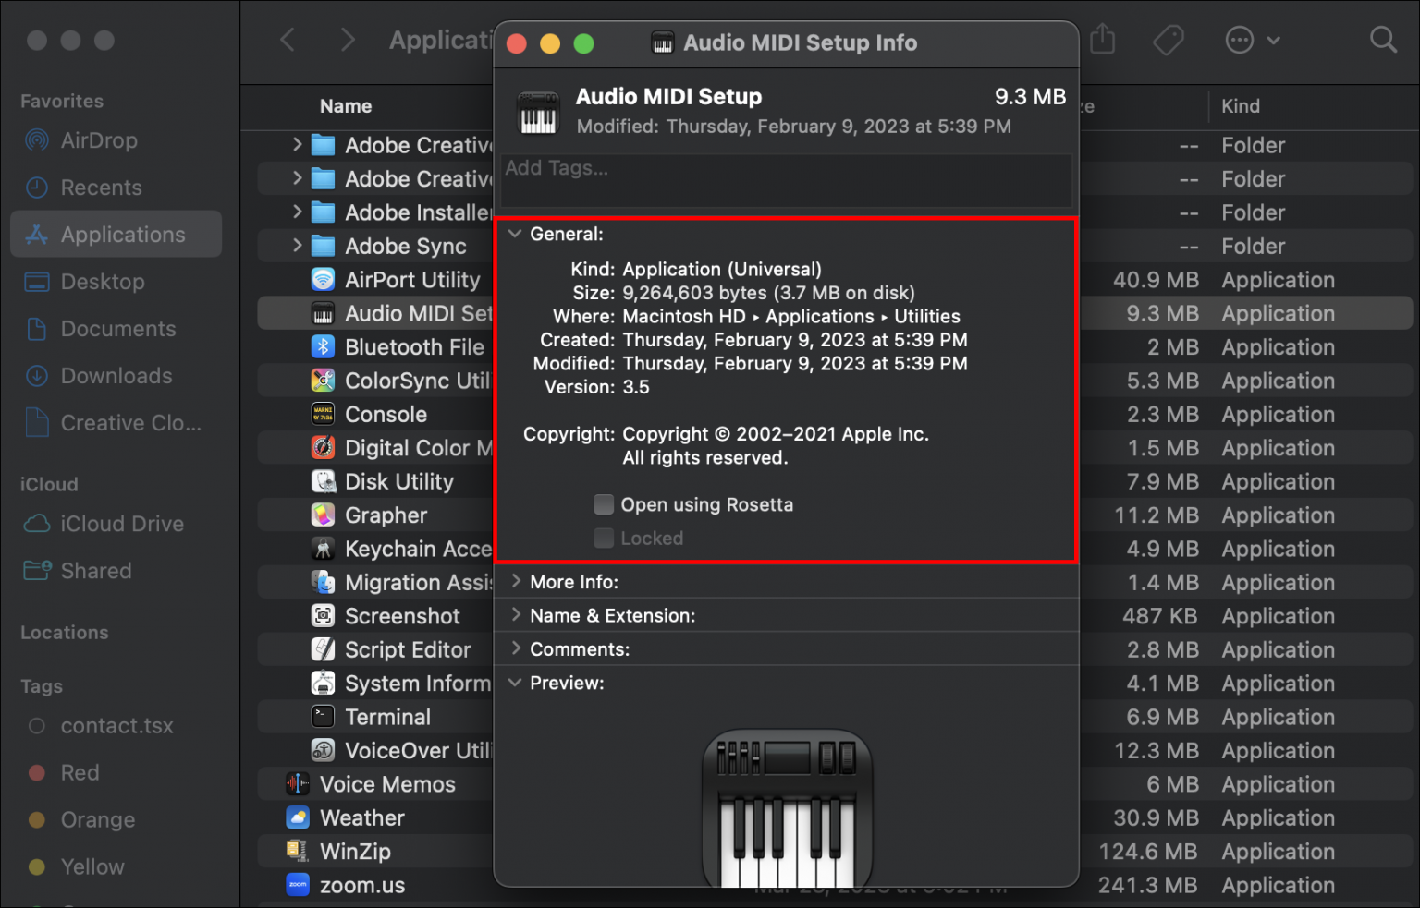Click the Edit Tags icon in toolbar
This screenshot has width=1420, height=908.
tap(1169, 40)
